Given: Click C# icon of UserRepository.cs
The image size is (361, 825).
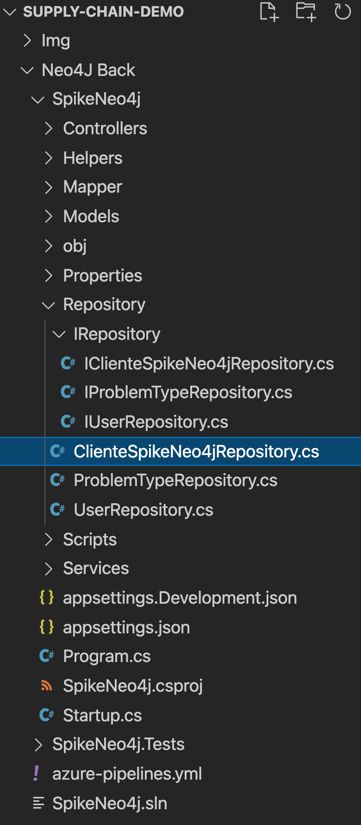Looking at the screenshot, I should point(57,510).
